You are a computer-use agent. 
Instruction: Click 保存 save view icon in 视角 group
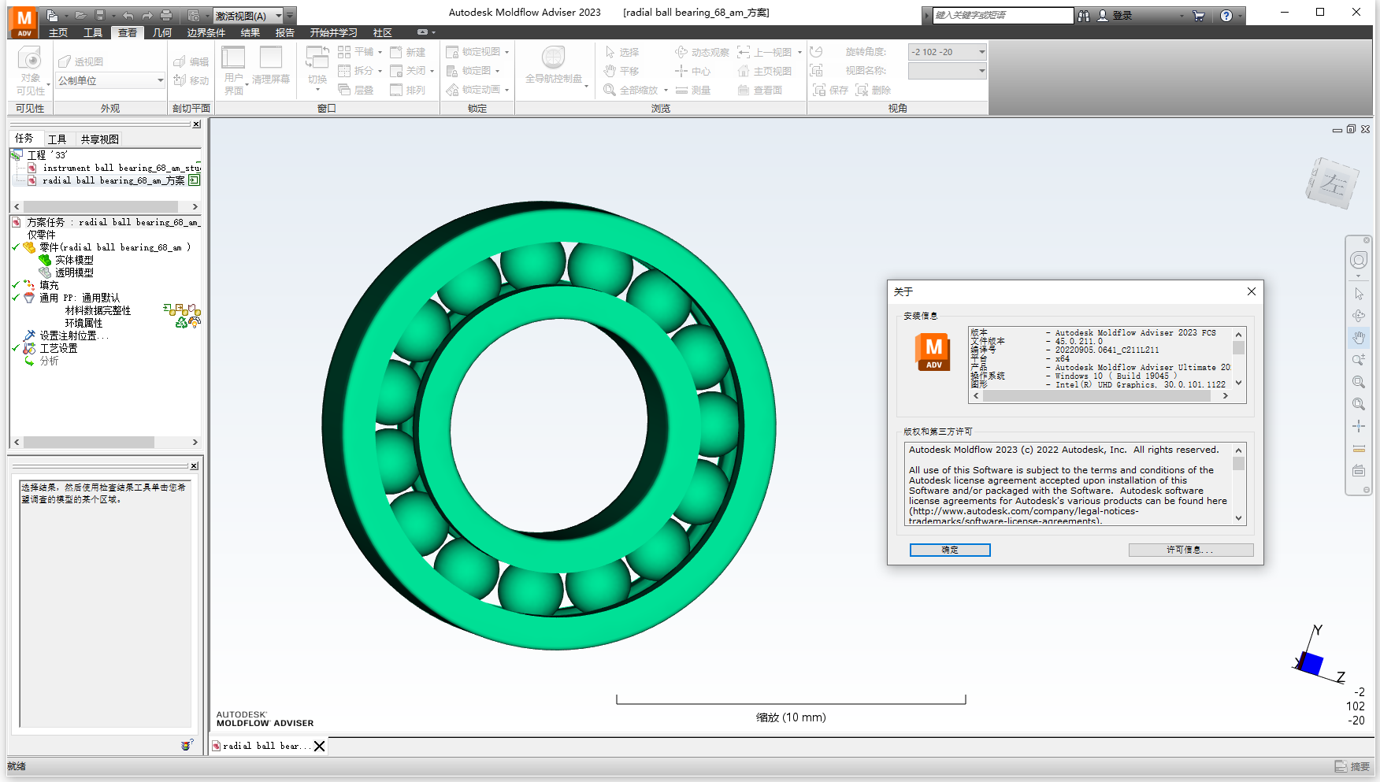coord(831,90)
